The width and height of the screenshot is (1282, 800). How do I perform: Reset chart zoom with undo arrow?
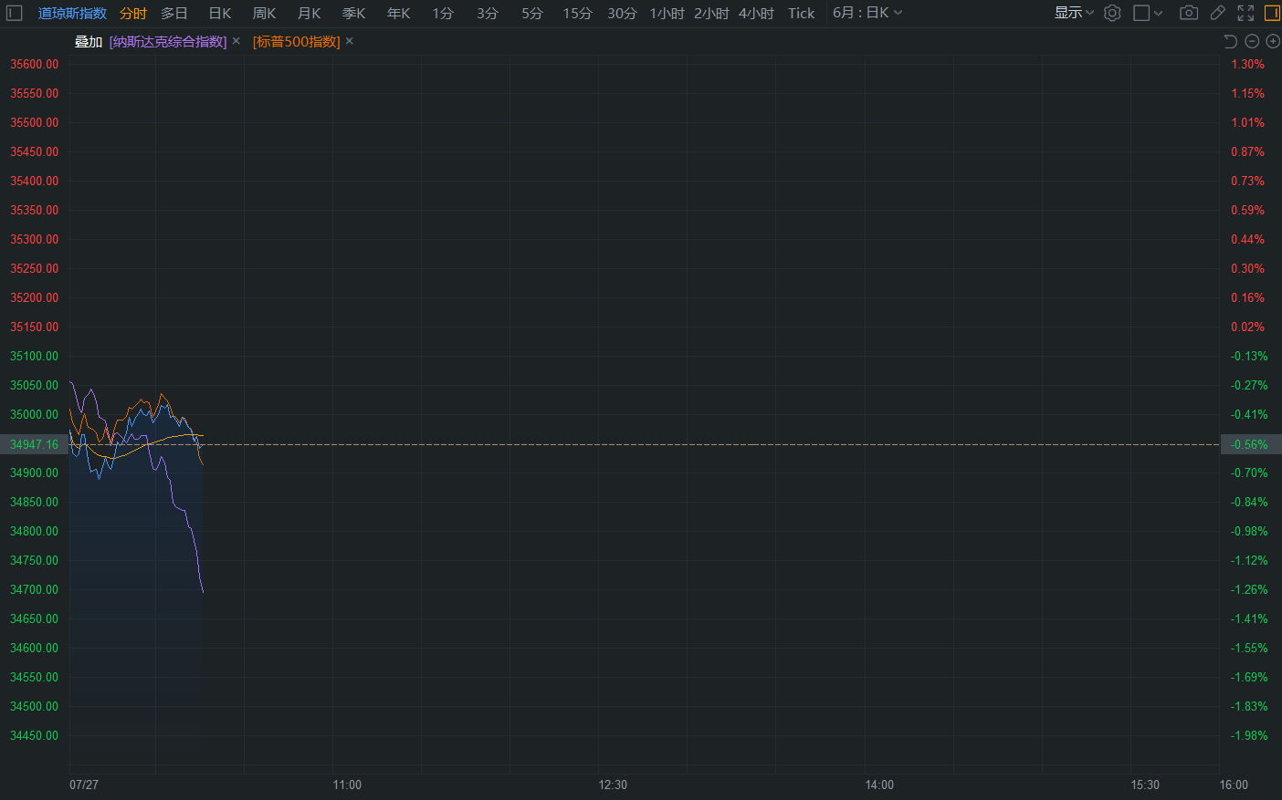[1230, 41]
